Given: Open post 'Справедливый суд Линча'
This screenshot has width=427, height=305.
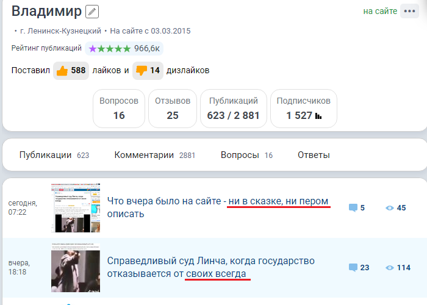Looking at the screenshot, I should click(211, 267).
